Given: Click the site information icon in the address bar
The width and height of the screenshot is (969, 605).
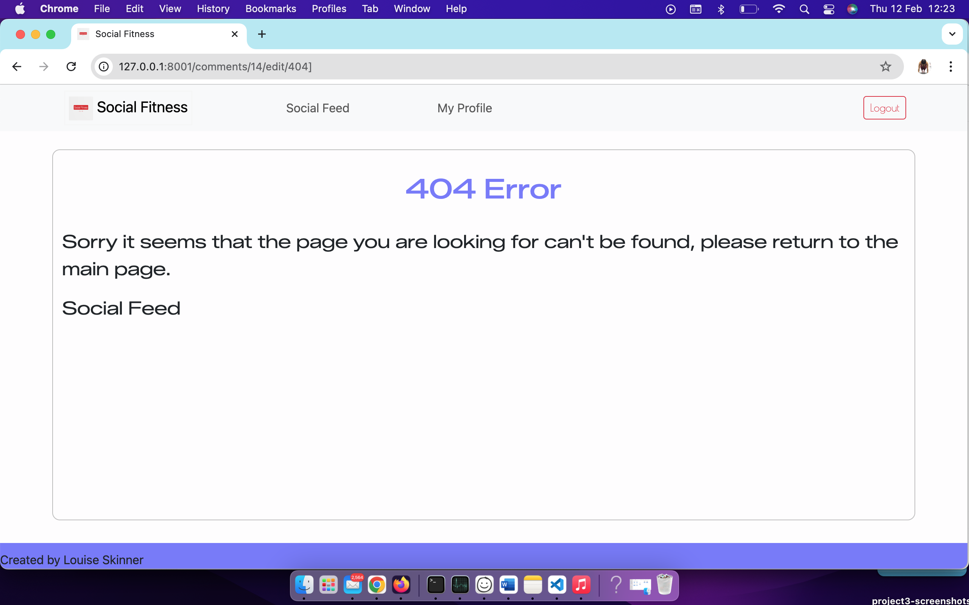Looking at the screenshot, I should click(104, 67).
